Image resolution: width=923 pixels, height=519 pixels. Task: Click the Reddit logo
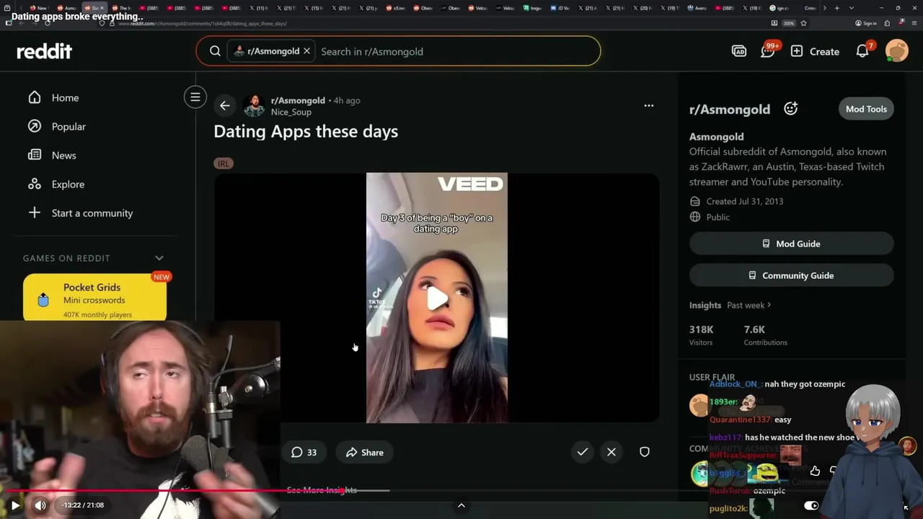[45, 51]
